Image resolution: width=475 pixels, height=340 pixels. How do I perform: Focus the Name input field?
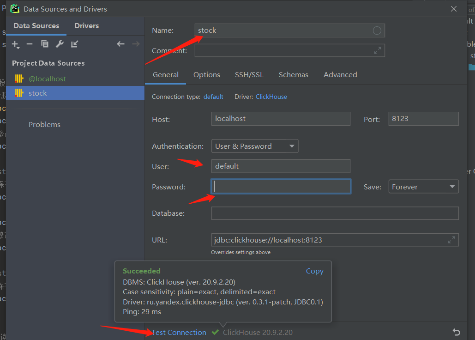tap(289, 30)
